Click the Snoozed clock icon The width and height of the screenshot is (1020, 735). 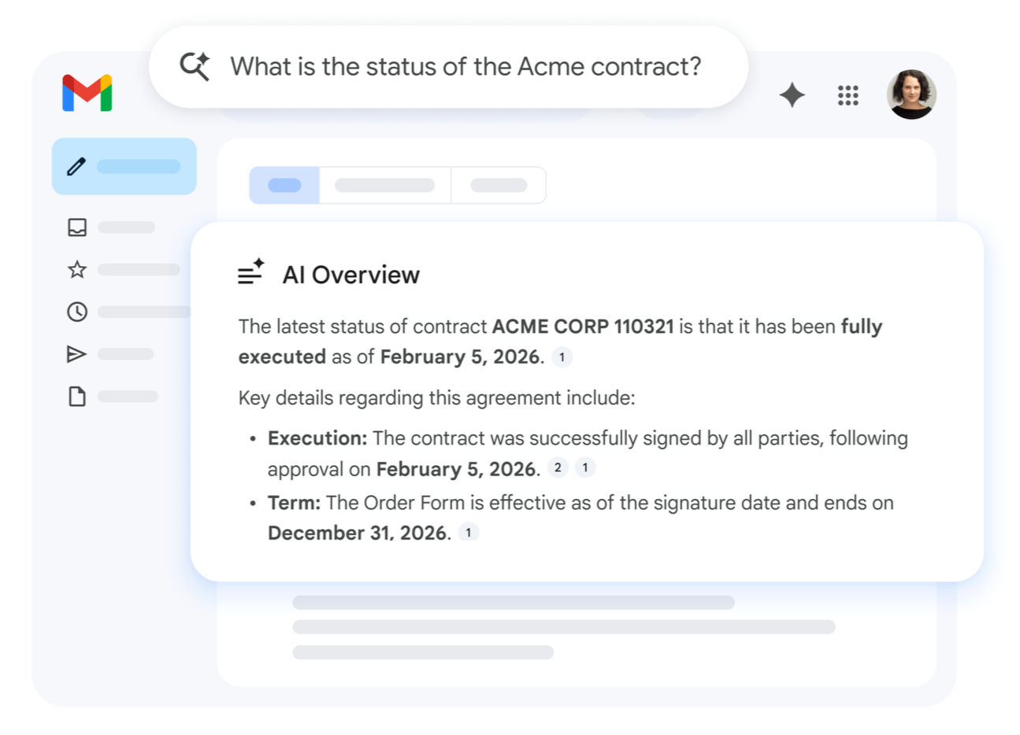tap(76, 312)
